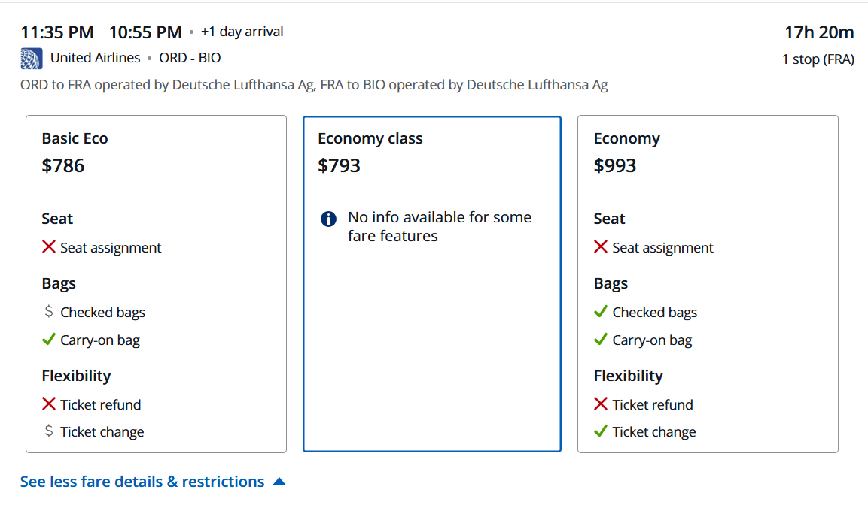Click the 11:35 PM – 10:55 PM flight time
The image size is (868, 505).
click(x=101, y=32)
